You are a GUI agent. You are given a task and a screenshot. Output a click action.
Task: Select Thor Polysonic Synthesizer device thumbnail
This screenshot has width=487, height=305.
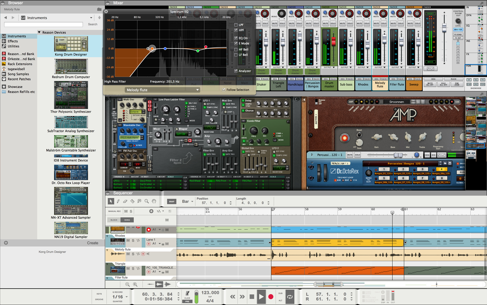click(71, 95)
